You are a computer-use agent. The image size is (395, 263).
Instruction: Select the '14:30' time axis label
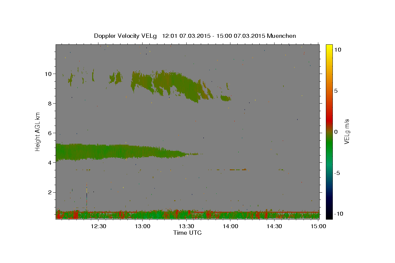pyautogui.click(x=274, y=226)
